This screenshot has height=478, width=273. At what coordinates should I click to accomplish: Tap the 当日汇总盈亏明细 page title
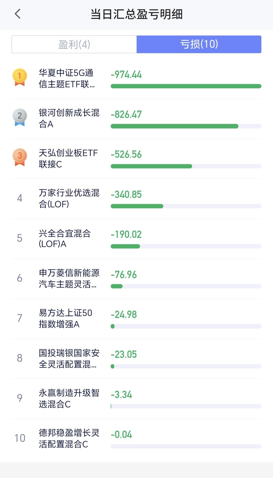coord(136,14)
